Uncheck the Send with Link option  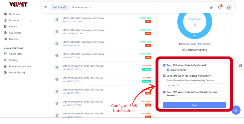[168, 70]
